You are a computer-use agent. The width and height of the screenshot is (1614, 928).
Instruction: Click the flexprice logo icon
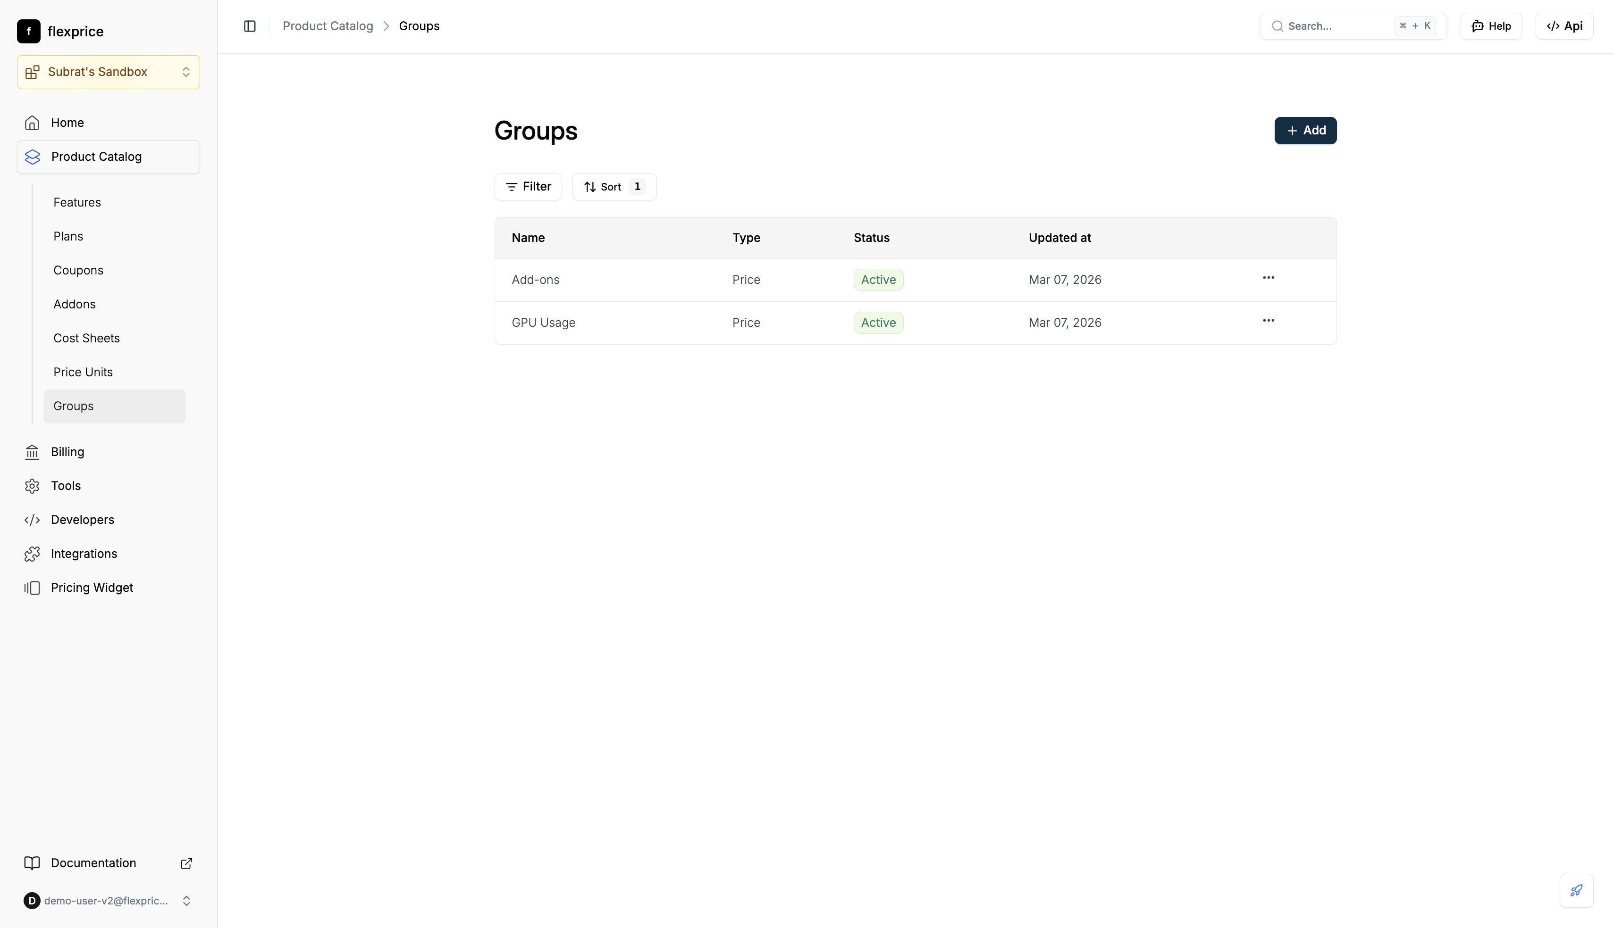pos(28,31)
